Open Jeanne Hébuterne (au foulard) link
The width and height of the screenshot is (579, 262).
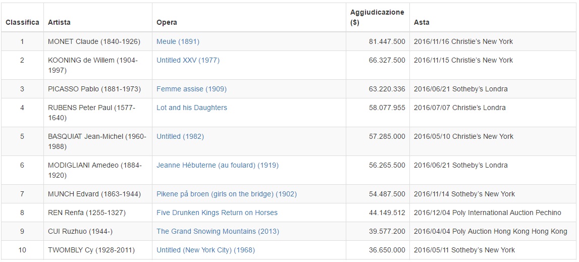click(x=217, y=165)
